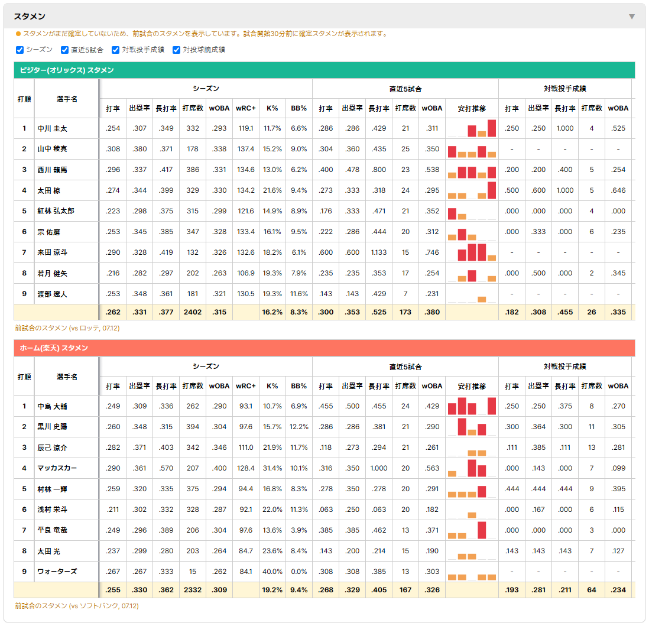Disable the 対戦投手成績 checkbox
Viewport: 649px width, 626px height.
click(115, 50)
